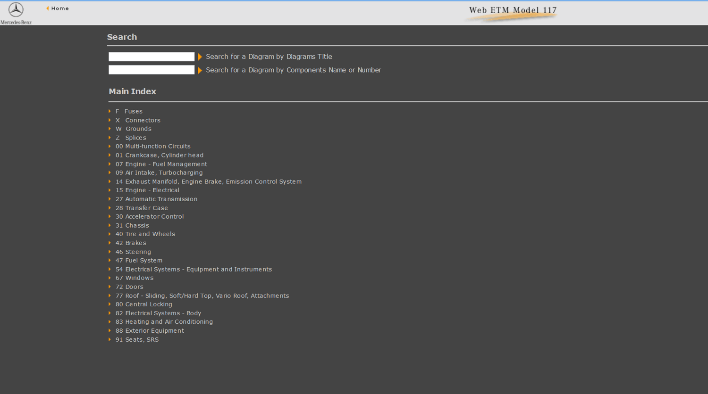Open 88 Exterior Equipment

[150, 330]
